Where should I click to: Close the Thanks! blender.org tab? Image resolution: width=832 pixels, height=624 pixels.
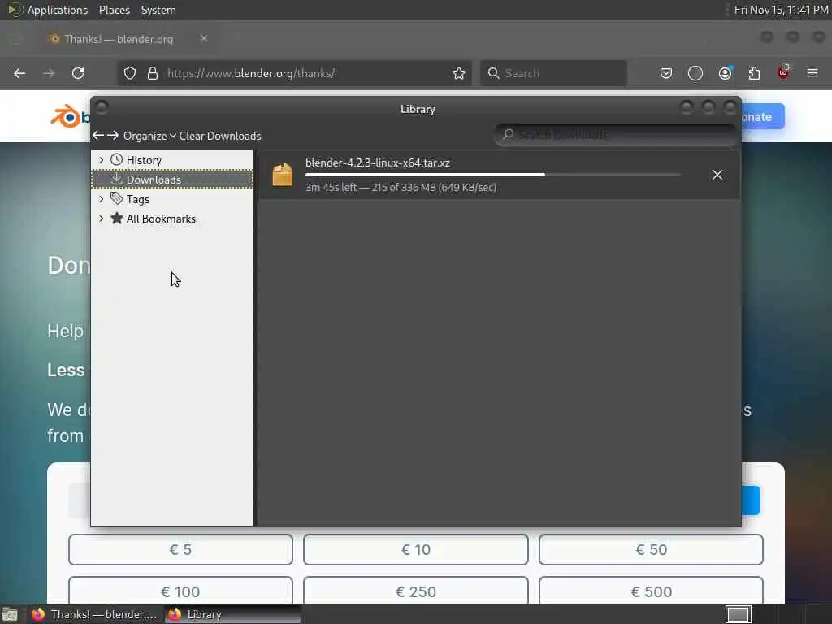coord(204,39)
